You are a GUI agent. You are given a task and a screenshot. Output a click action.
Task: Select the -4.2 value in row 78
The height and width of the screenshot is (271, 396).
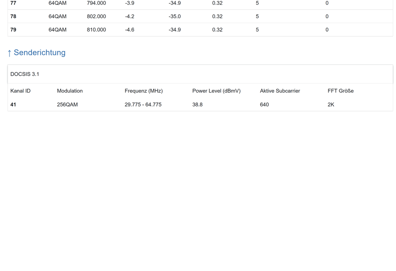(130, 16)
